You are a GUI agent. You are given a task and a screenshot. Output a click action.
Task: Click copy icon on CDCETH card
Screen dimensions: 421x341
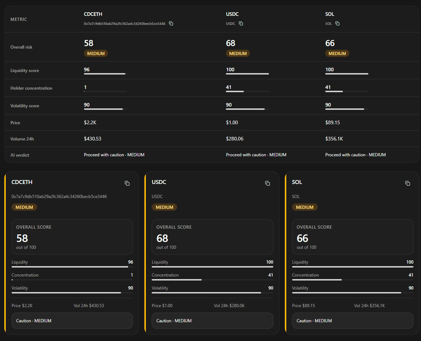[127, 183]
